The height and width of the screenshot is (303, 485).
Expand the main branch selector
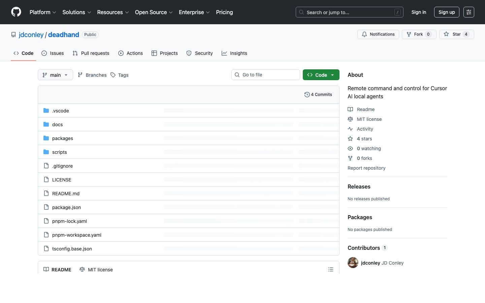coord(55,75)
